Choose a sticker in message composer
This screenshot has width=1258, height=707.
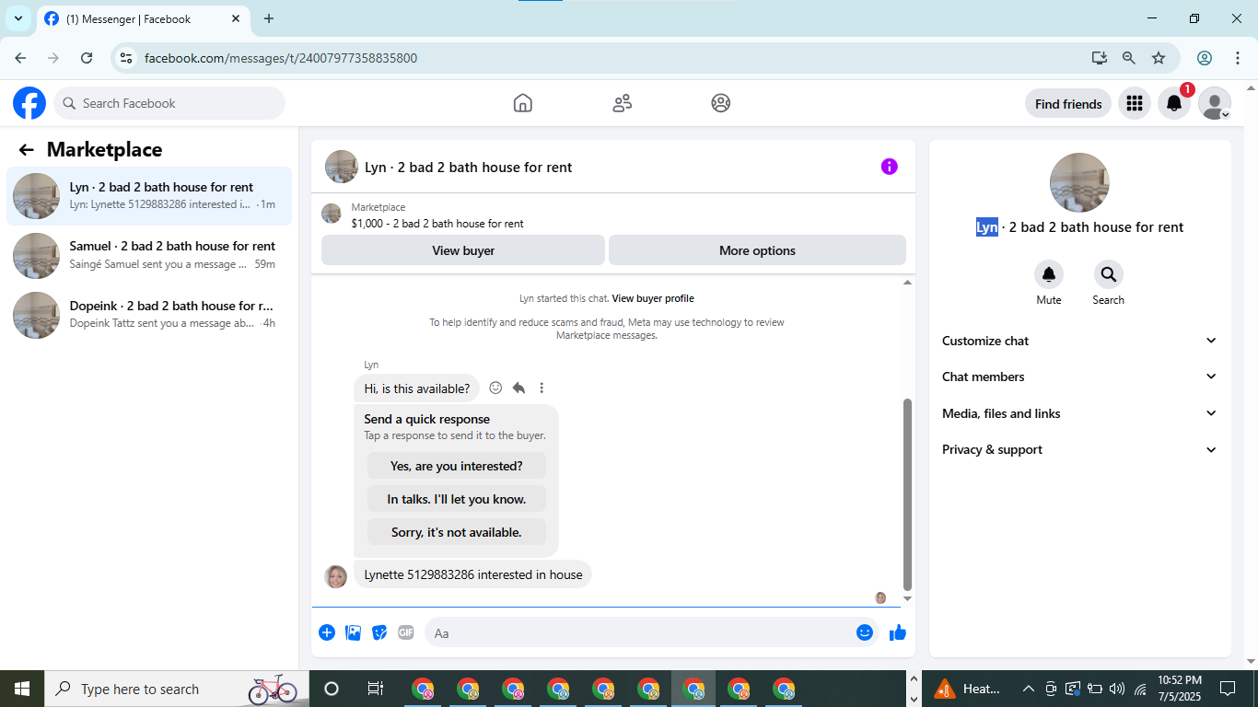379,632
